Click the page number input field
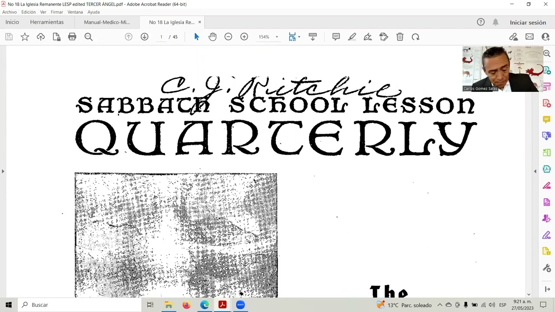555x312 pixels. tap(161, 37)
